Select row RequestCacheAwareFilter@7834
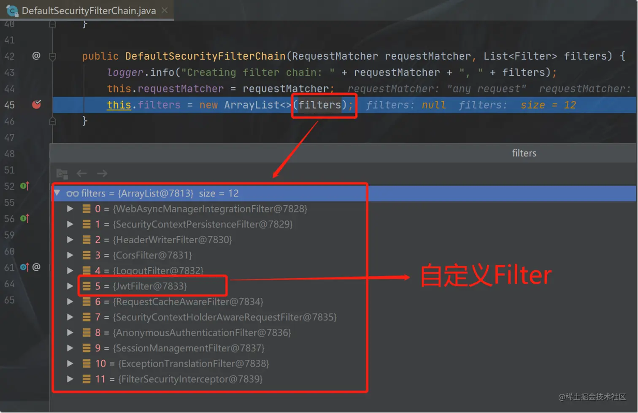 pos(343,302)
